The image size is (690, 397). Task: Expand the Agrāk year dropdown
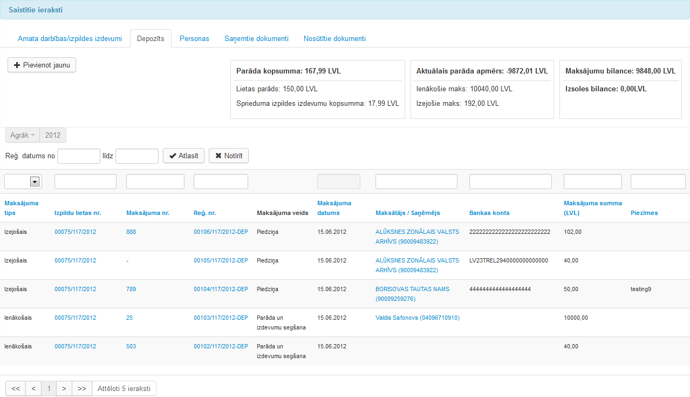click(22, 135)
